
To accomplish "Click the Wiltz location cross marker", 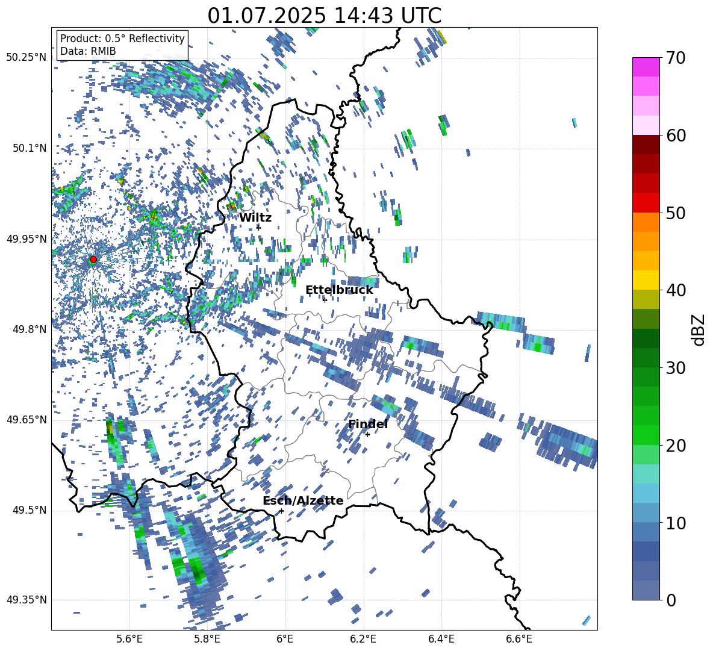I will point(259,228).
